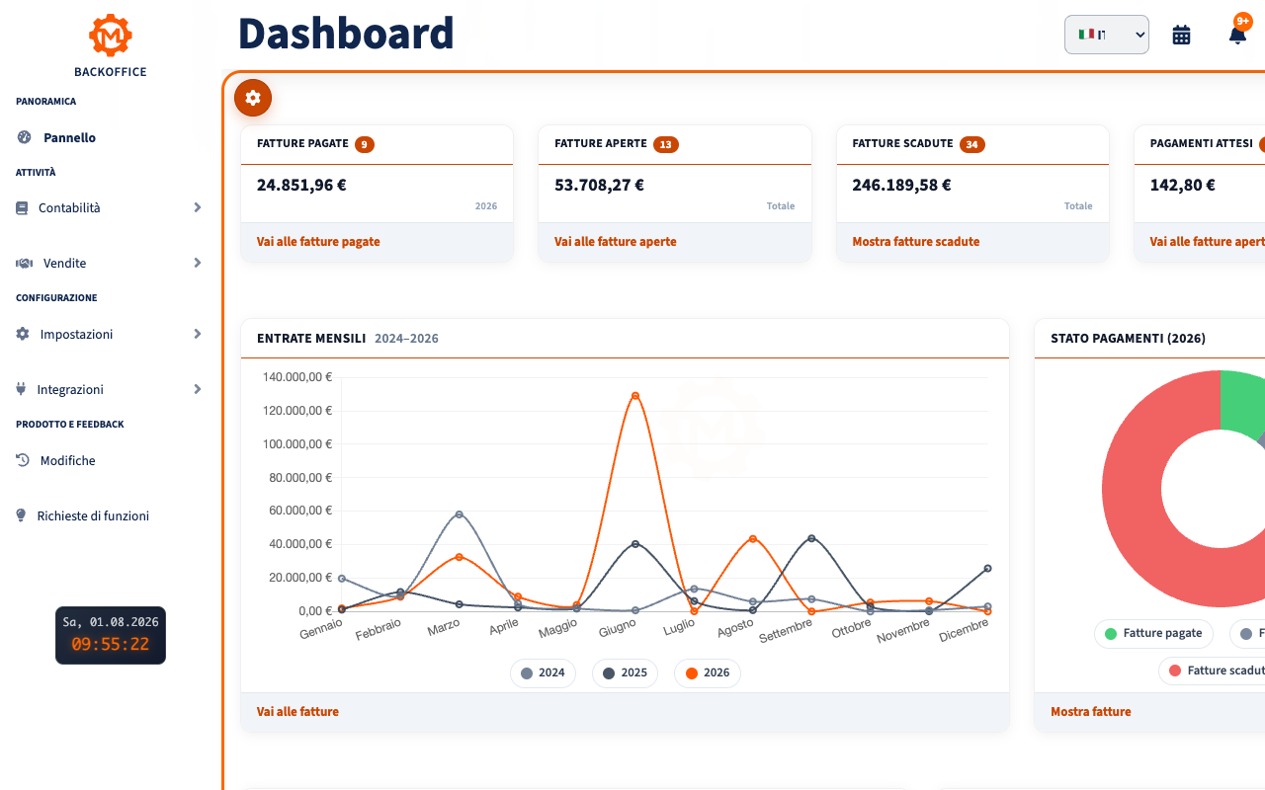Click the Fatture aperte count badge 13

pos(665,144)
